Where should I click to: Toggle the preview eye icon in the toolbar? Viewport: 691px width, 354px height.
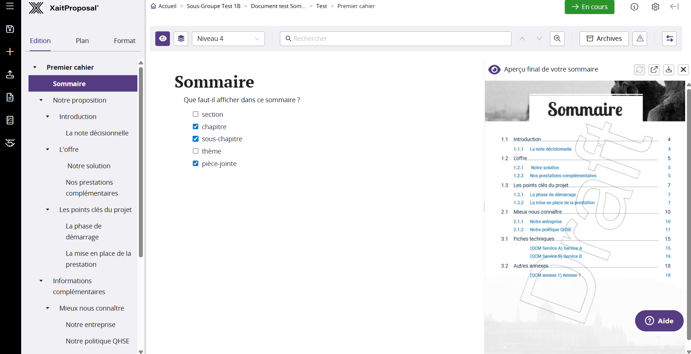[162, 38]
